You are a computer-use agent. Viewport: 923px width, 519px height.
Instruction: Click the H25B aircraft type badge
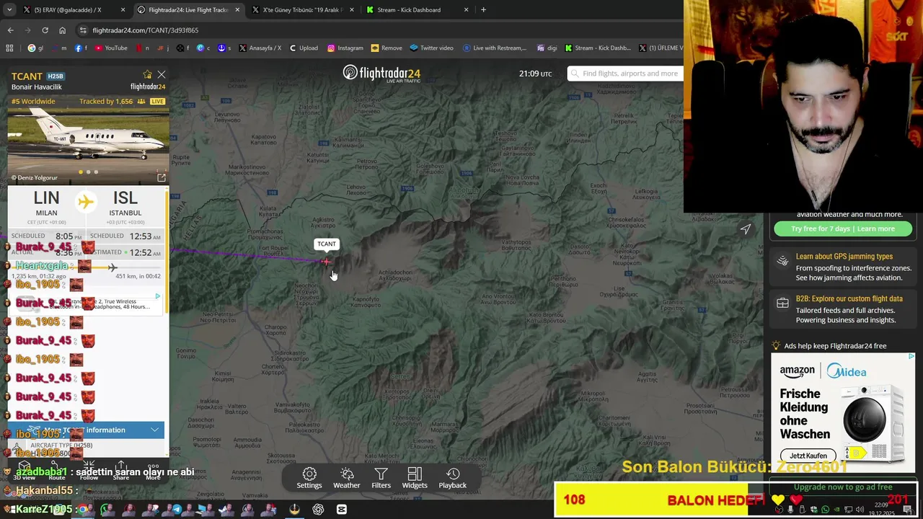coord(56,76)
